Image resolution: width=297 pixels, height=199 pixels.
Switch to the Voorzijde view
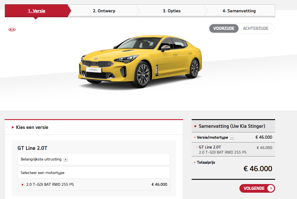click(x=224, y=28)
